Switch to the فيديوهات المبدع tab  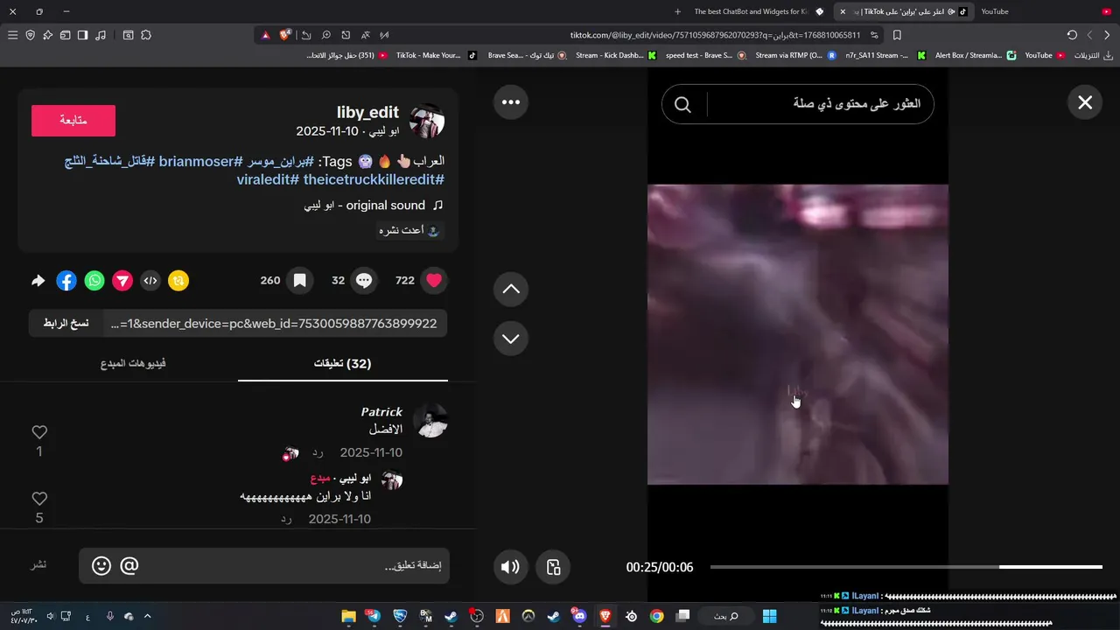(133, 363)
